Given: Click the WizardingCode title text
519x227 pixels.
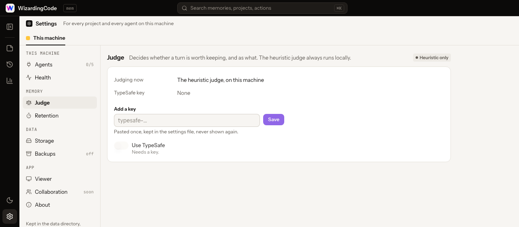Looking at the screenshot, I should point(37,8).
